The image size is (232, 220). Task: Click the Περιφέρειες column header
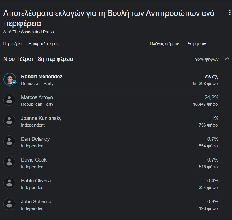pos(14,44)
